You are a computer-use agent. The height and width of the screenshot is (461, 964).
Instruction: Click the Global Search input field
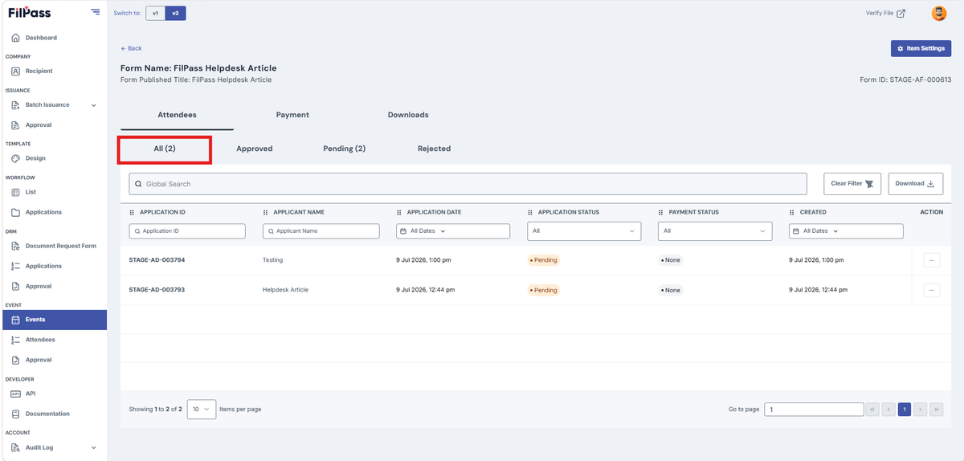coord(468,184)
